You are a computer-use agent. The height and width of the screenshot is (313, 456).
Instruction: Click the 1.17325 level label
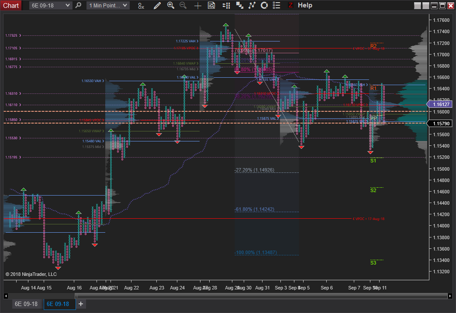coord(13,35)
